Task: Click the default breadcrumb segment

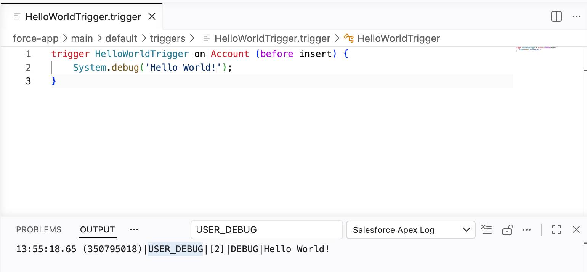Action: tap(121, 38)
